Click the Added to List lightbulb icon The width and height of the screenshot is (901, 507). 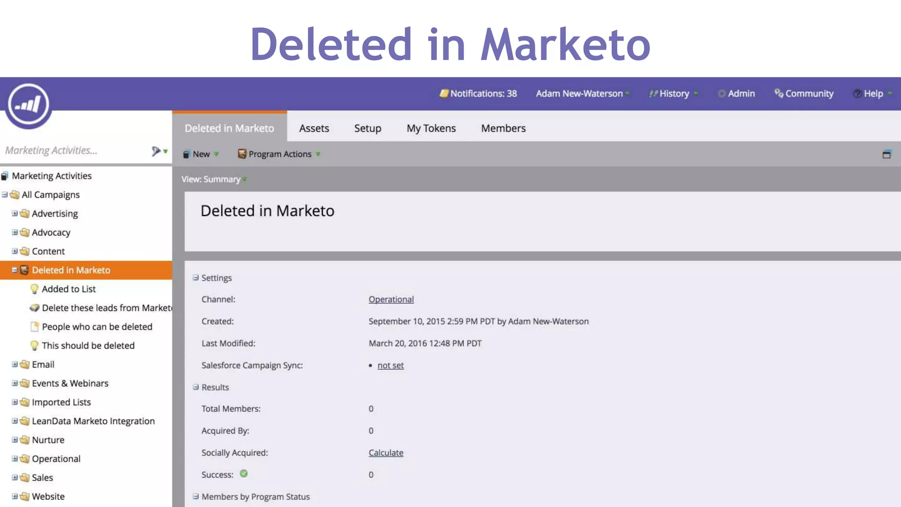[34, 289]
